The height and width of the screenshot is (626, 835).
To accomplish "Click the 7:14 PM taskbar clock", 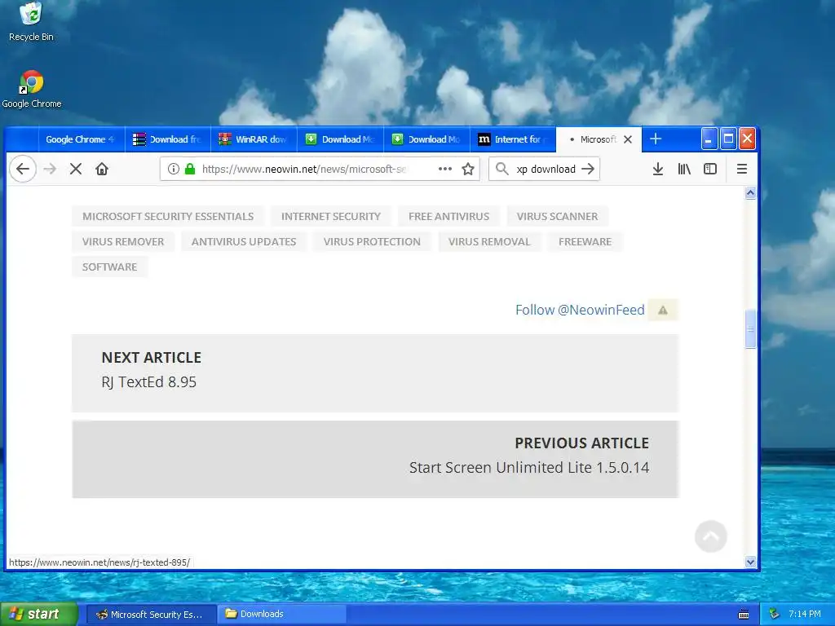I will (805, 614).
